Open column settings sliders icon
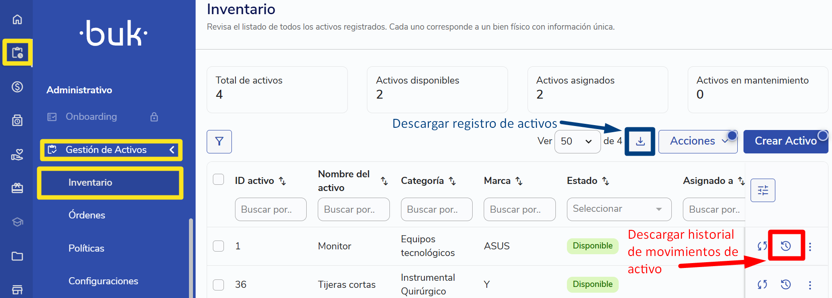832x298 pixels. point(763,190)
